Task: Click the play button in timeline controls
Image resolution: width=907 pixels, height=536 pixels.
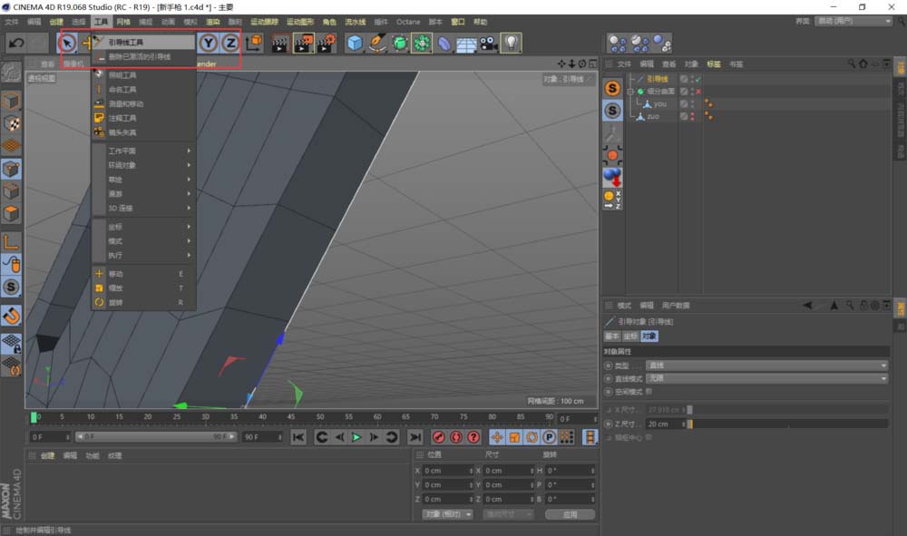Action: coord(356,436)
